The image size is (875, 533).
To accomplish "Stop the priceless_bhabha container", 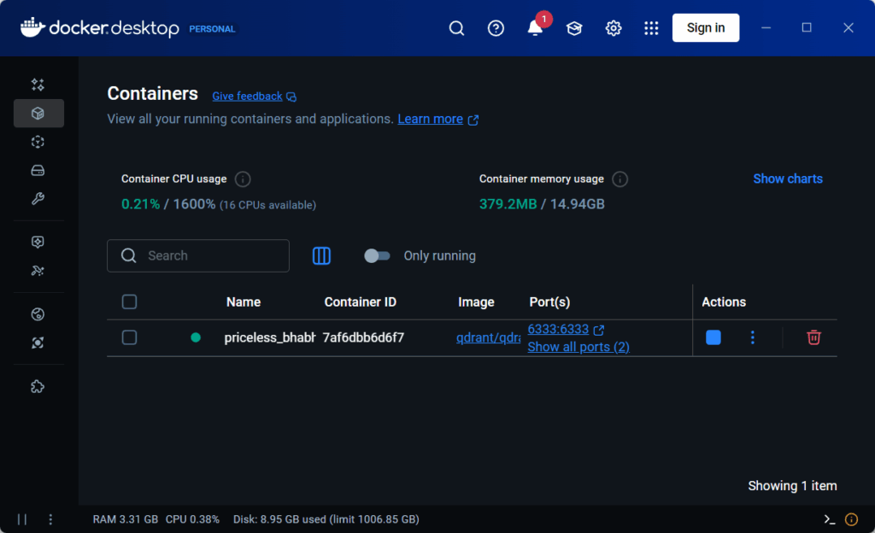I will point(713,337).
